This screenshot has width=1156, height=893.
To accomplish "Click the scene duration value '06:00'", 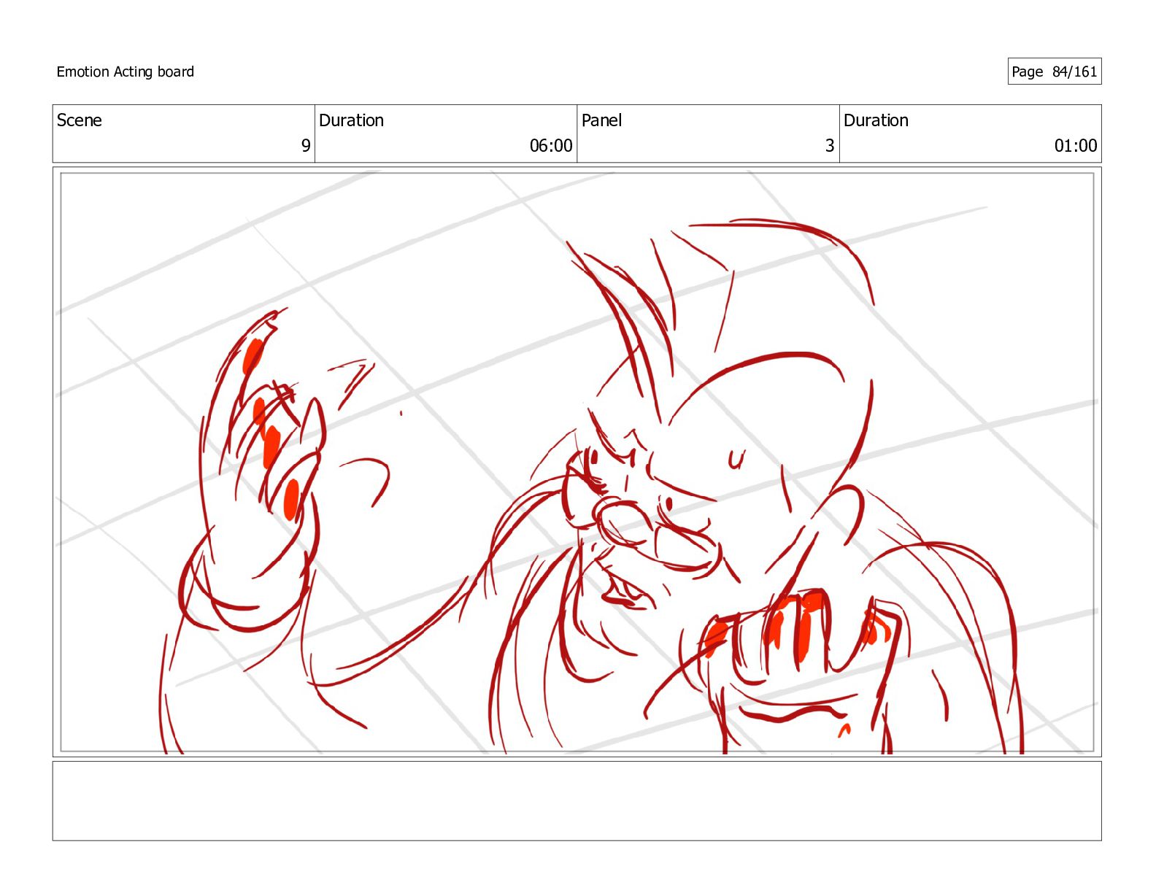I will tap(551, 146).
